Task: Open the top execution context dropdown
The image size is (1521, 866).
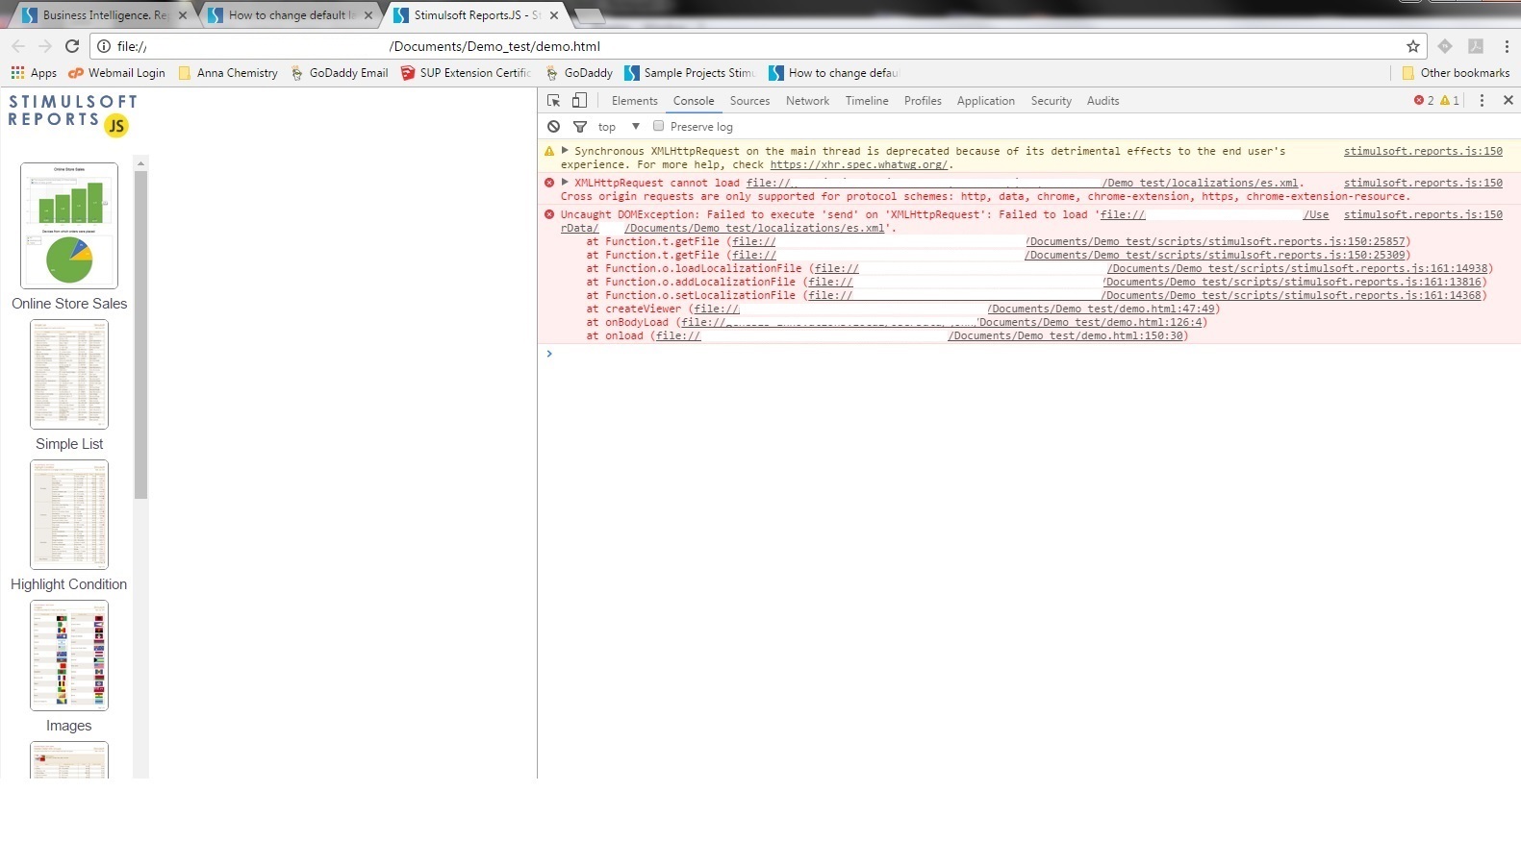Action: 619,126
